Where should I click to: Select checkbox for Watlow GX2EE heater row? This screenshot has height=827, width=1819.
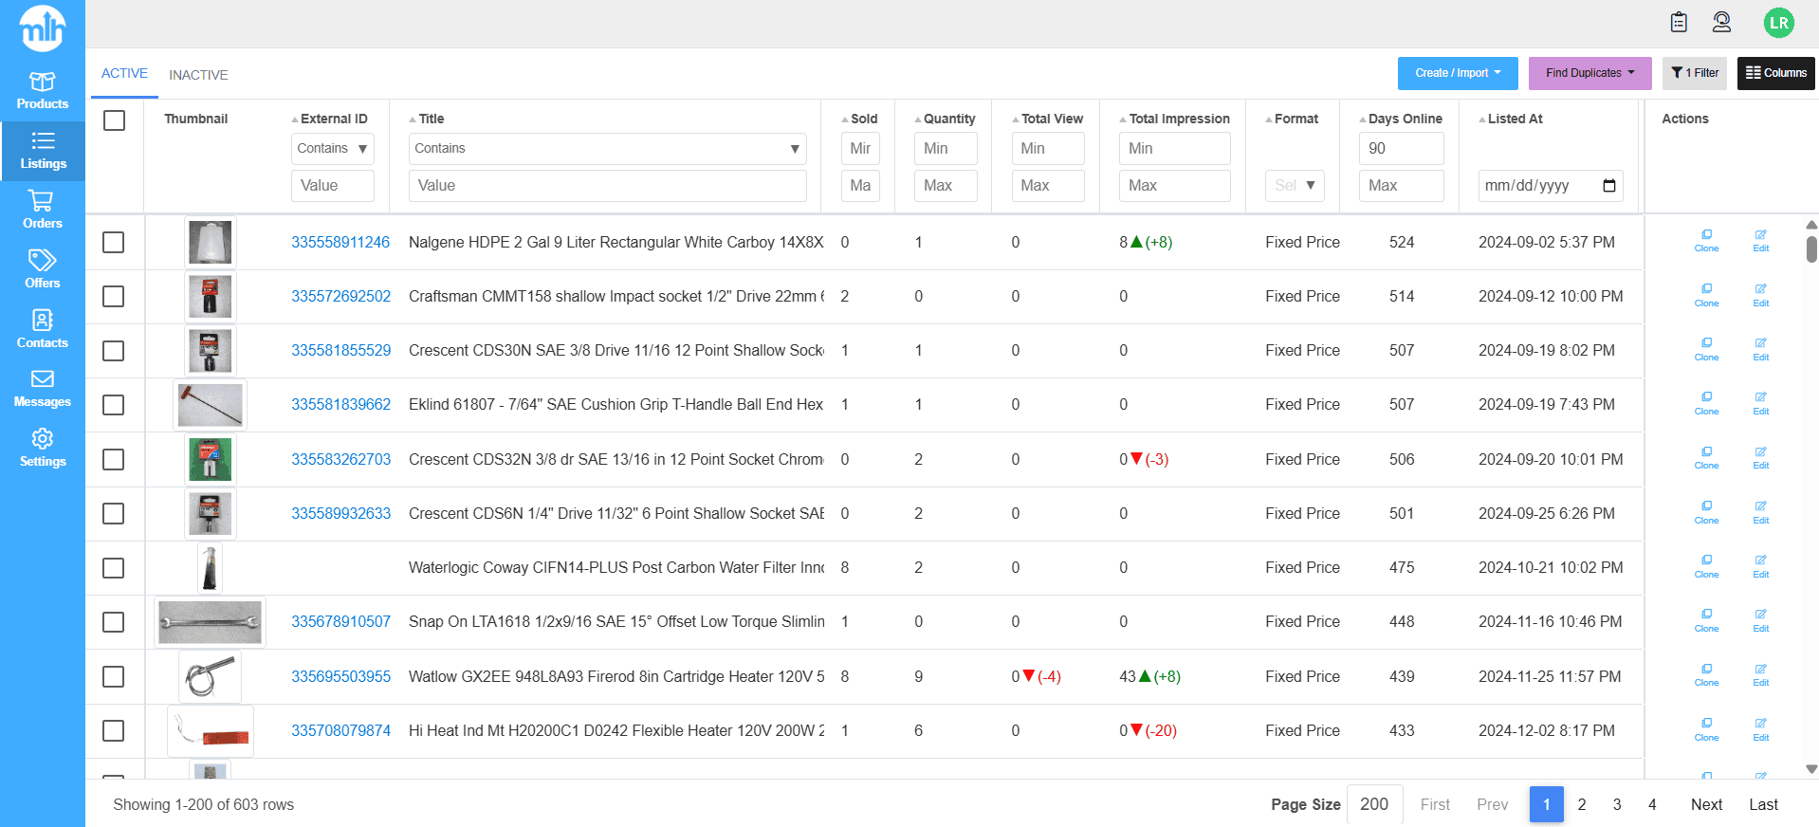tap(114, 677)
